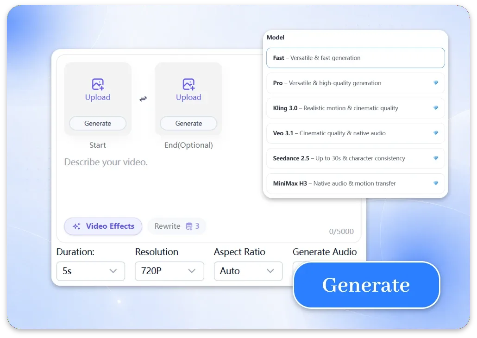Pick the Seedance 2.5 model
This screenshot has height=338, width=477.
[355, 158]
